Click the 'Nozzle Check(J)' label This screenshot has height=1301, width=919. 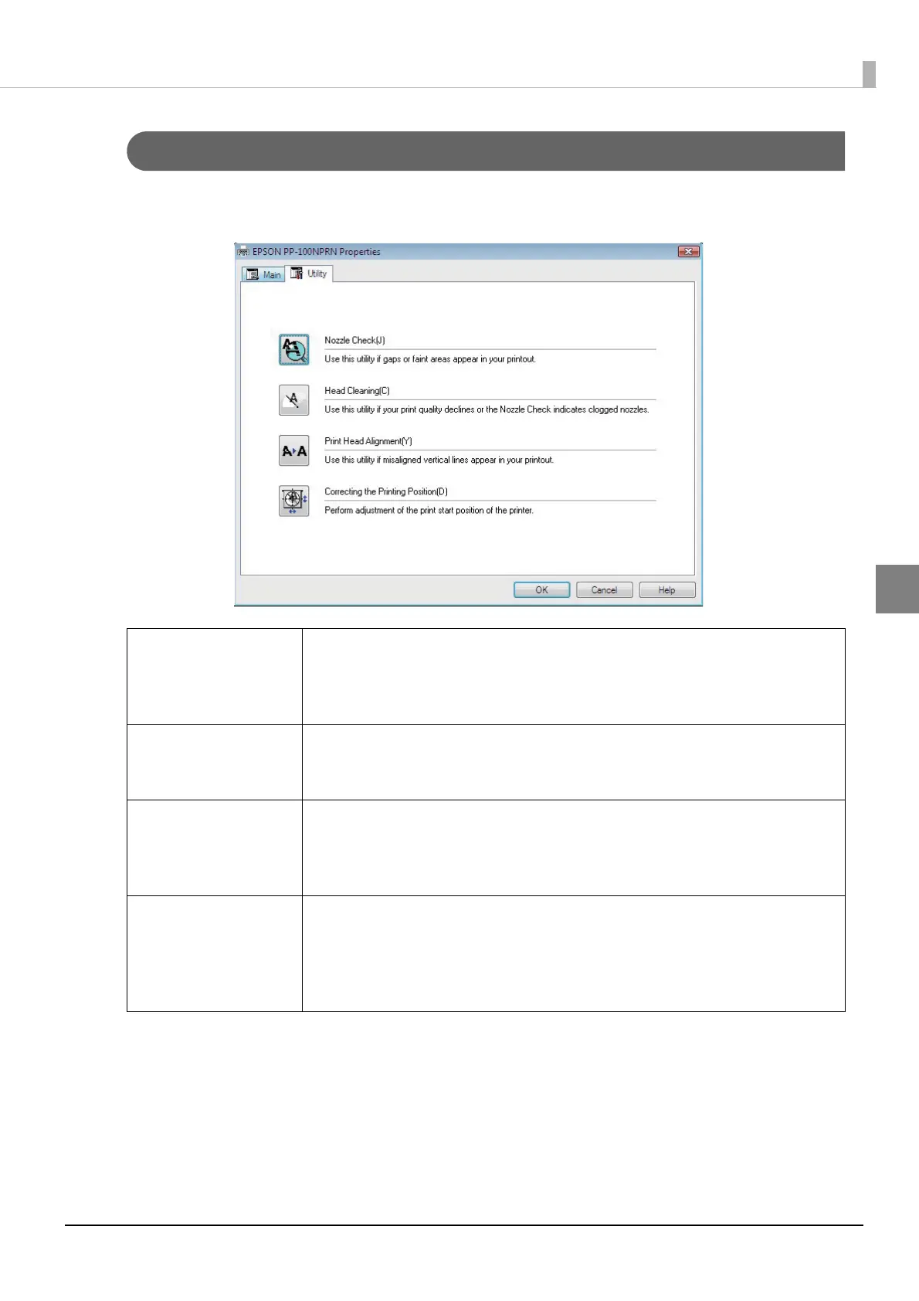[354, 340]
